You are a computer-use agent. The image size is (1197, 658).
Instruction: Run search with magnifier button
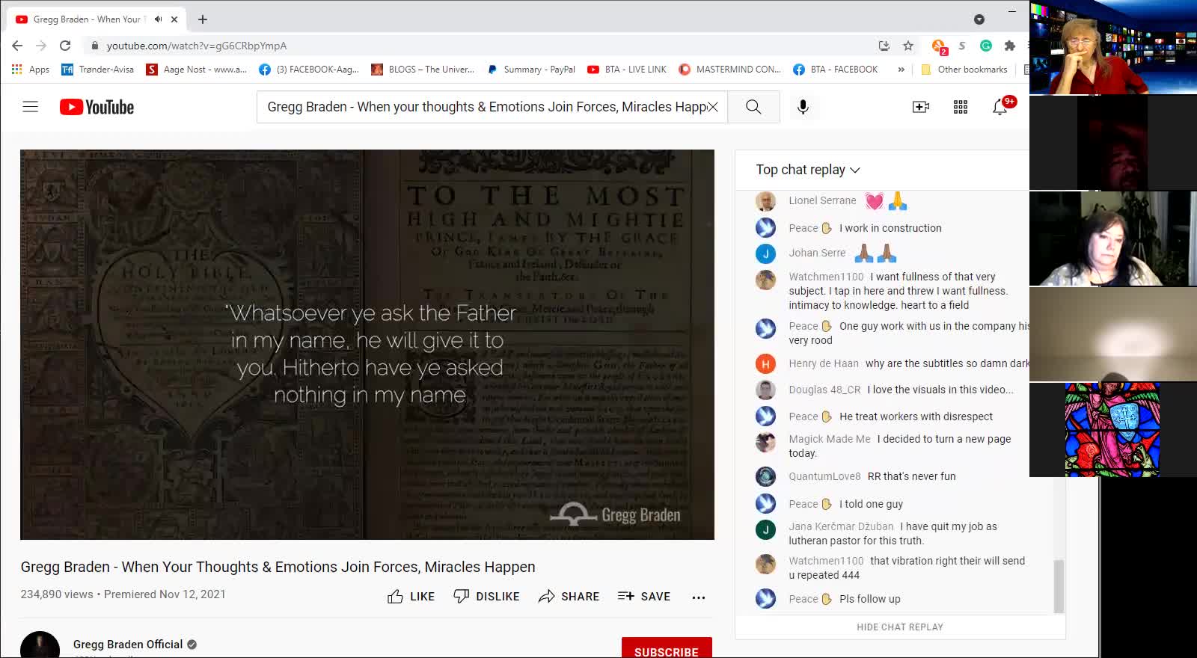point(753,107)
